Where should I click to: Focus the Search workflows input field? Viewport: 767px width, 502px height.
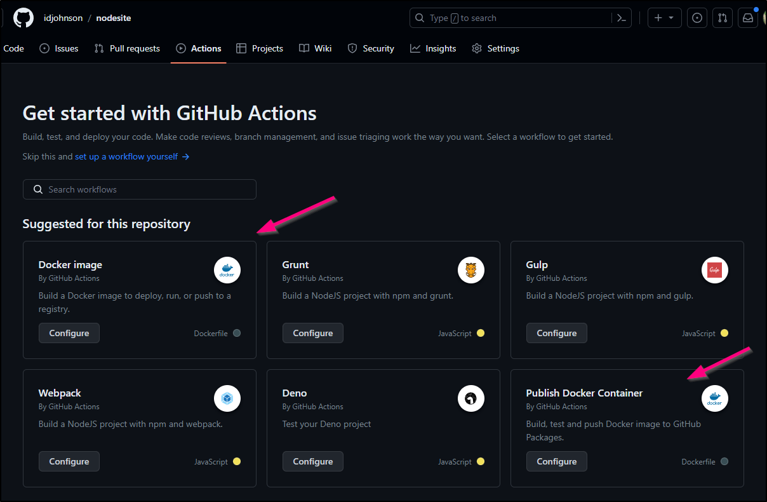tap(140, 189)
